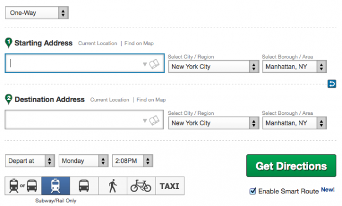Open the Monday day dropdown
This screenshot has height=206, width=342.
84,161
